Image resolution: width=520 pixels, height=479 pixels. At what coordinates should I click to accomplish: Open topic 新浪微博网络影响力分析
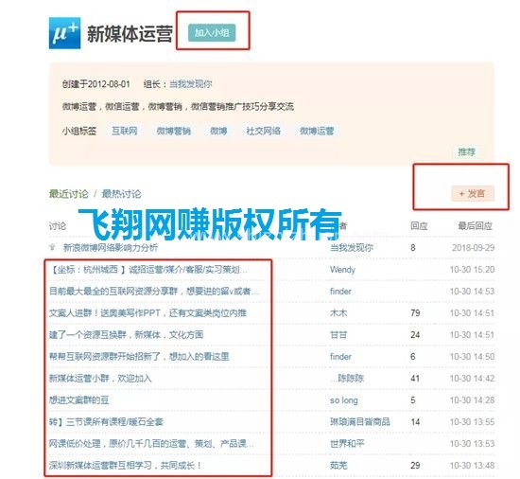point(111,248)
